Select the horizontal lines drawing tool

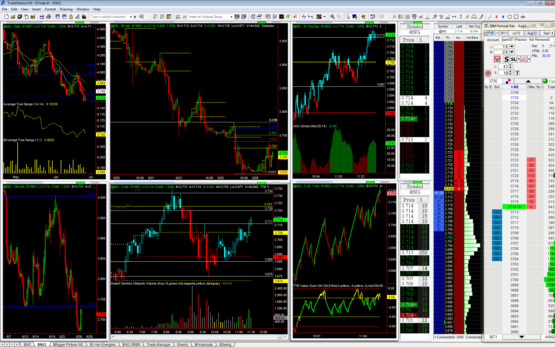tap(408, 17)
